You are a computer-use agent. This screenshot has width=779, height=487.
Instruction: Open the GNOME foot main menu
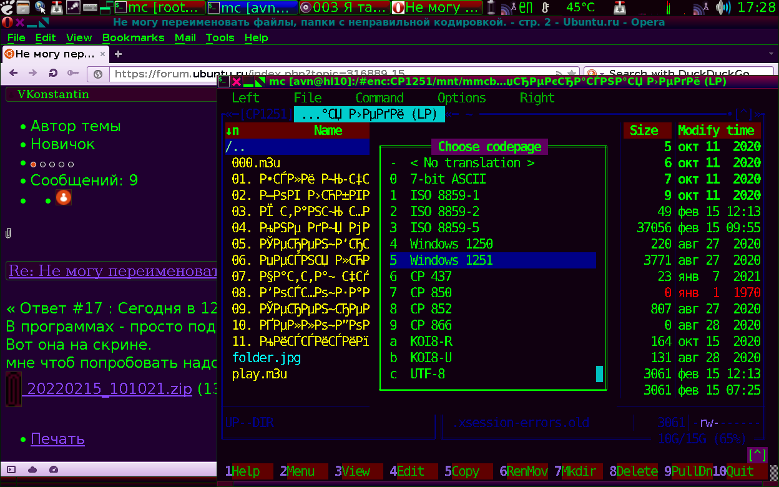tap(6, 7)
